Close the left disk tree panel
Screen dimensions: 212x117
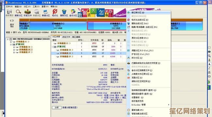tap(49, 36)
